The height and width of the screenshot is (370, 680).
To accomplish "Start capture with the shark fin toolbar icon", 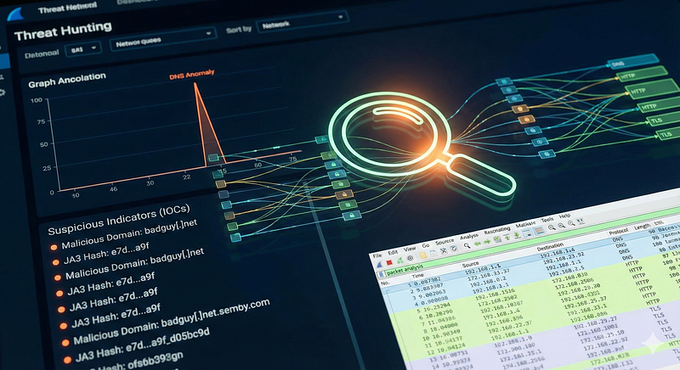I will [379, 266].
